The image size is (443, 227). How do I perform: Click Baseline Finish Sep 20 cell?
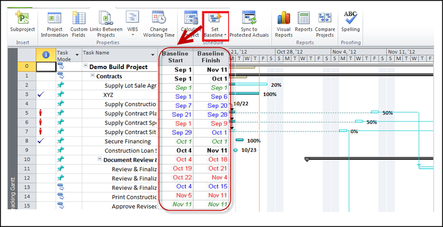point(211,106)
